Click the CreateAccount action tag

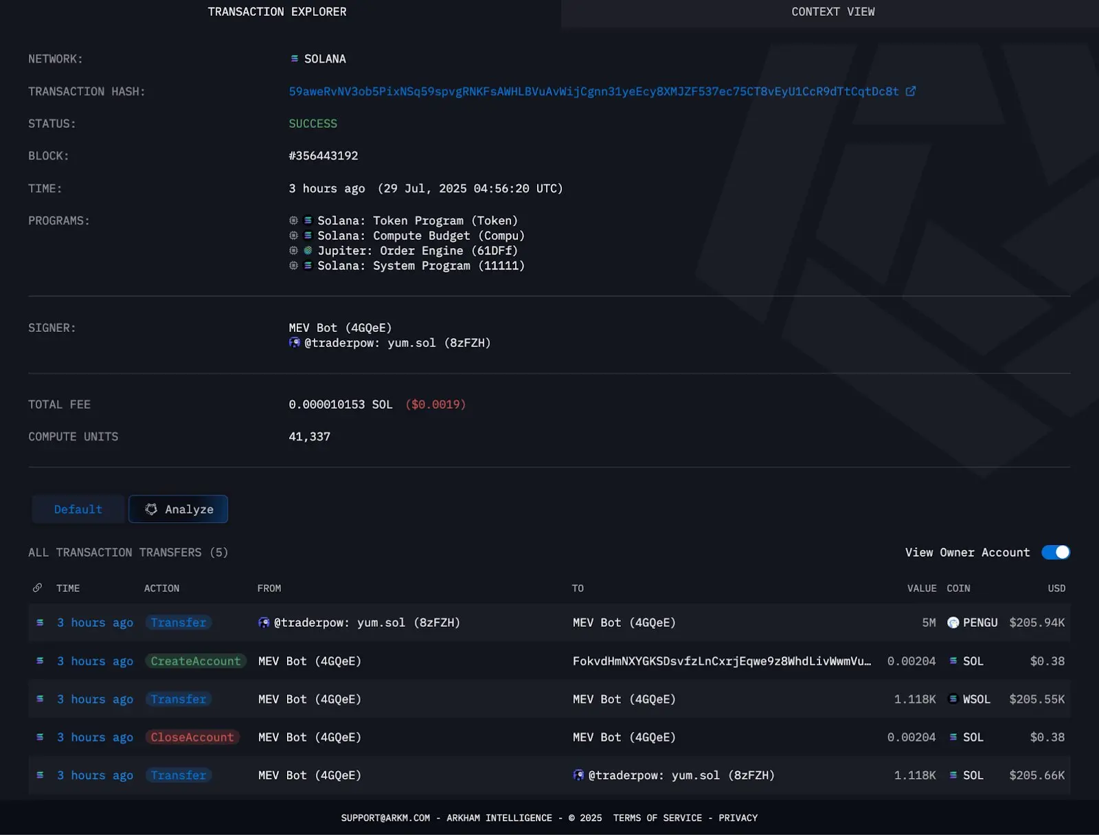[196, 661]
